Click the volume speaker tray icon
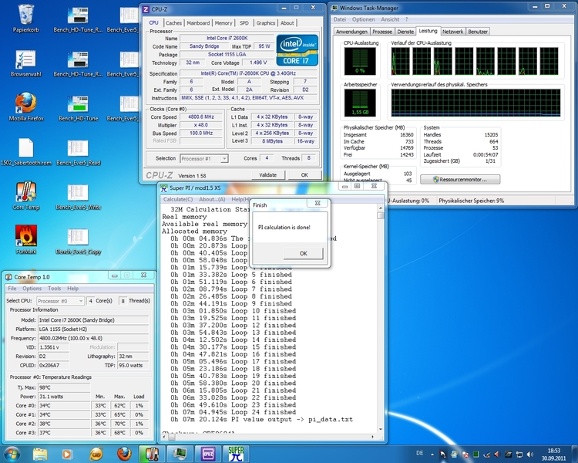 coord(529,455)
